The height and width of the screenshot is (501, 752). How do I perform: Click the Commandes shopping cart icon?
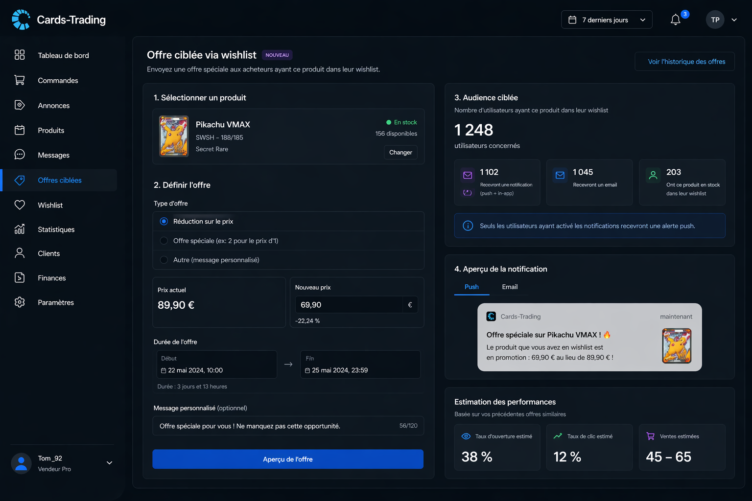click(20, 80)
